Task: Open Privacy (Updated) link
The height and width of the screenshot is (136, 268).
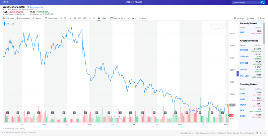Action: tap(219, 133)
